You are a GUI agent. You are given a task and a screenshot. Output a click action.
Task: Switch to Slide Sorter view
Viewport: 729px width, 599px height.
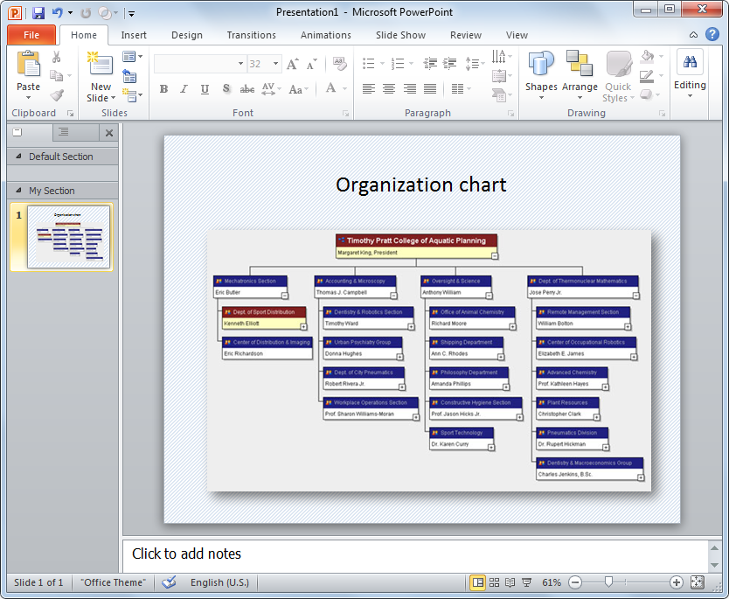coord(495,582)
